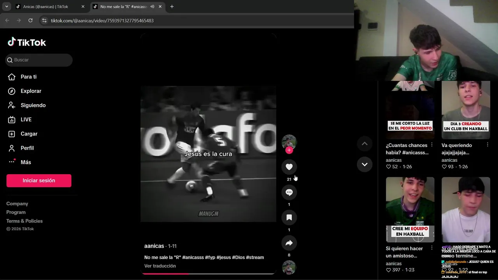Click the Iniciar sesión button

[39, 180]
